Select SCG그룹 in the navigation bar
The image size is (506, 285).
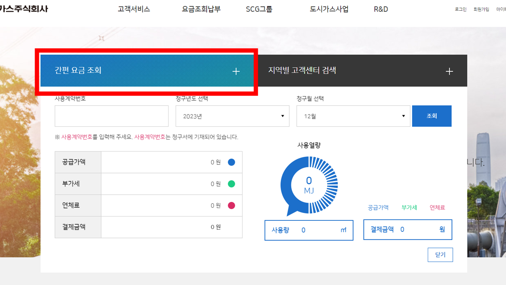(259, 9)
